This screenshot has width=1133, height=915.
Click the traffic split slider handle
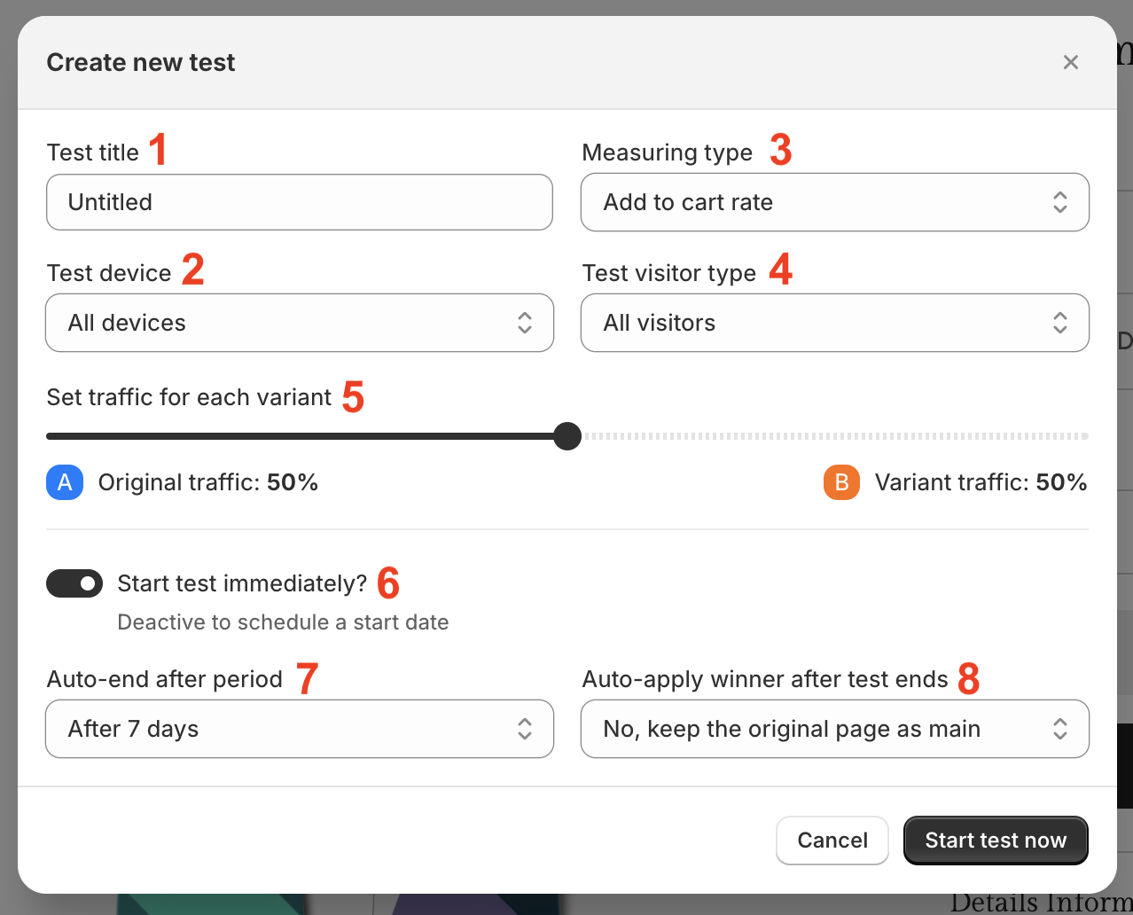click(567, 436)
